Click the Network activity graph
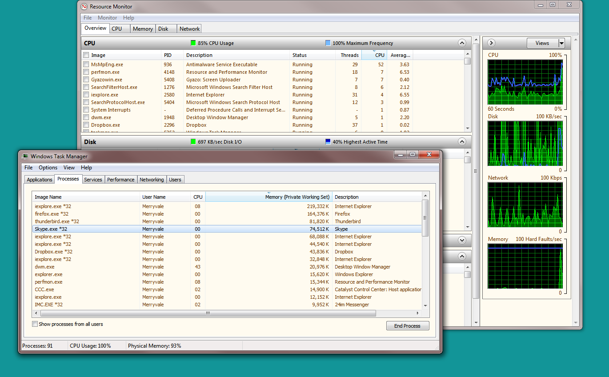609x377 pixels. coord(525,205)
